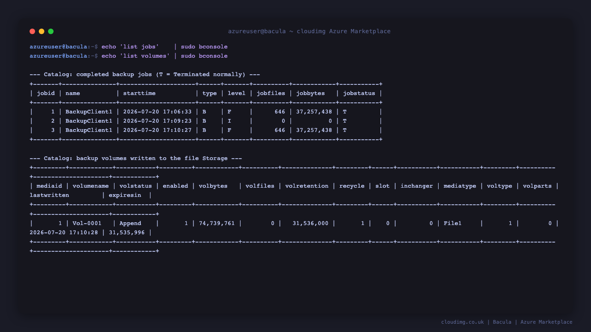
Task: Click jobfiles '646' in job 3 row
Action: point(280,130)
